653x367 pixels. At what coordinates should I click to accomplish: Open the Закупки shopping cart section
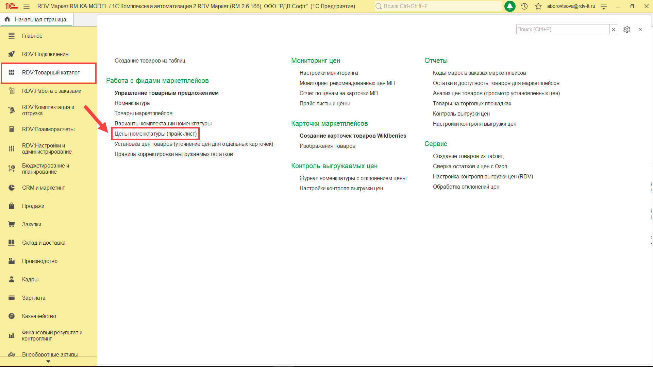pos(31,224)
